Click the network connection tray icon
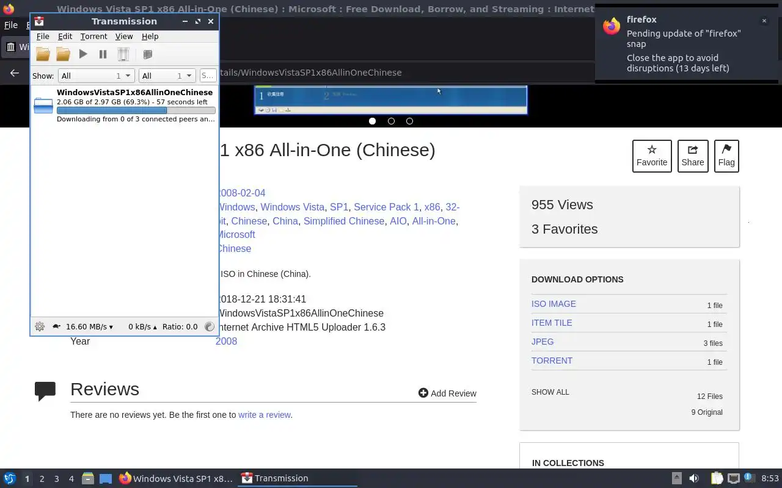 [x=734, y=478]
